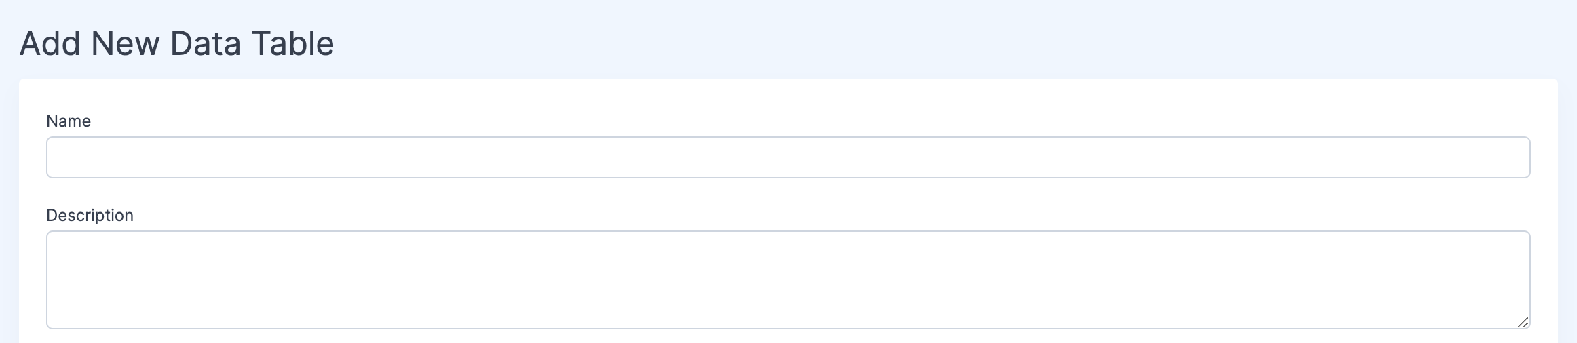Activate the data table Description field
The image size is (1577, 343).
click(788, 279)
